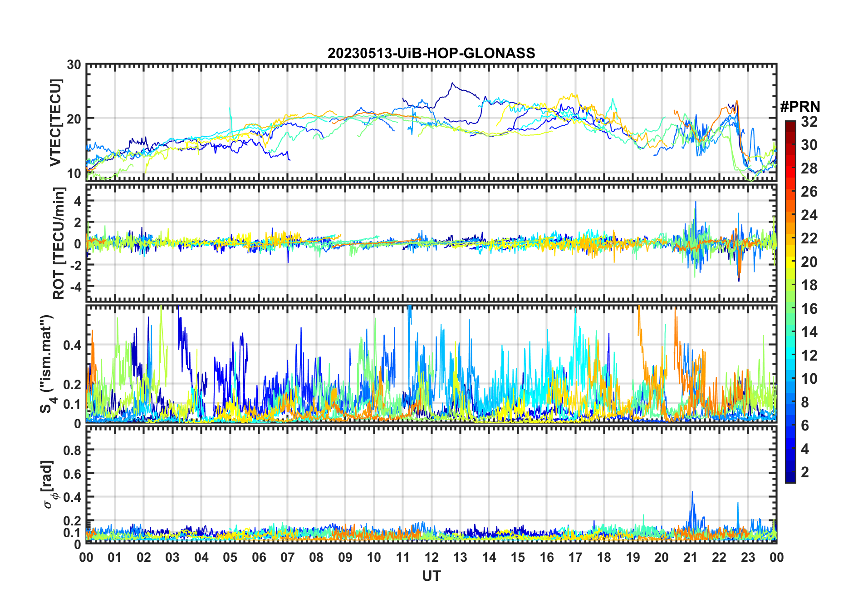Select the 06 hour tick label
This screenshot has height=604, width=863.
259,557
